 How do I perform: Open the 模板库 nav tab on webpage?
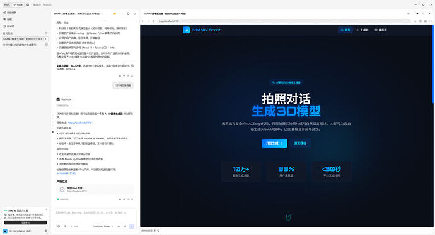(381, 30)
